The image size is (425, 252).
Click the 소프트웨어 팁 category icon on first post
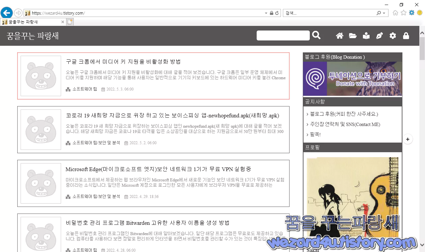tap(68, 89)
